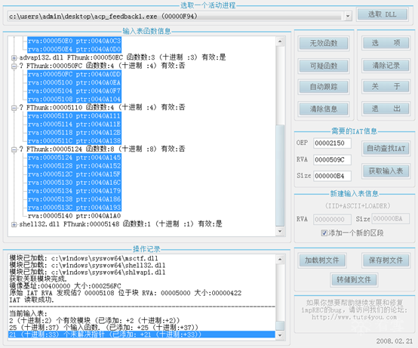The width and height of the screenshot is (418, 348).
Task: Select row rva:00005108 ptr:0040A104
Action: (x=74, y=99)
